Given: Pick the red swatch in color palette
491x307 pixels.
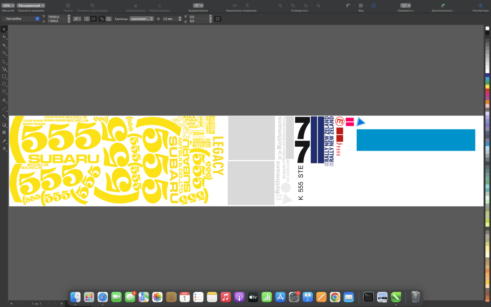Looking at the screenshot, I should (487, 91).
